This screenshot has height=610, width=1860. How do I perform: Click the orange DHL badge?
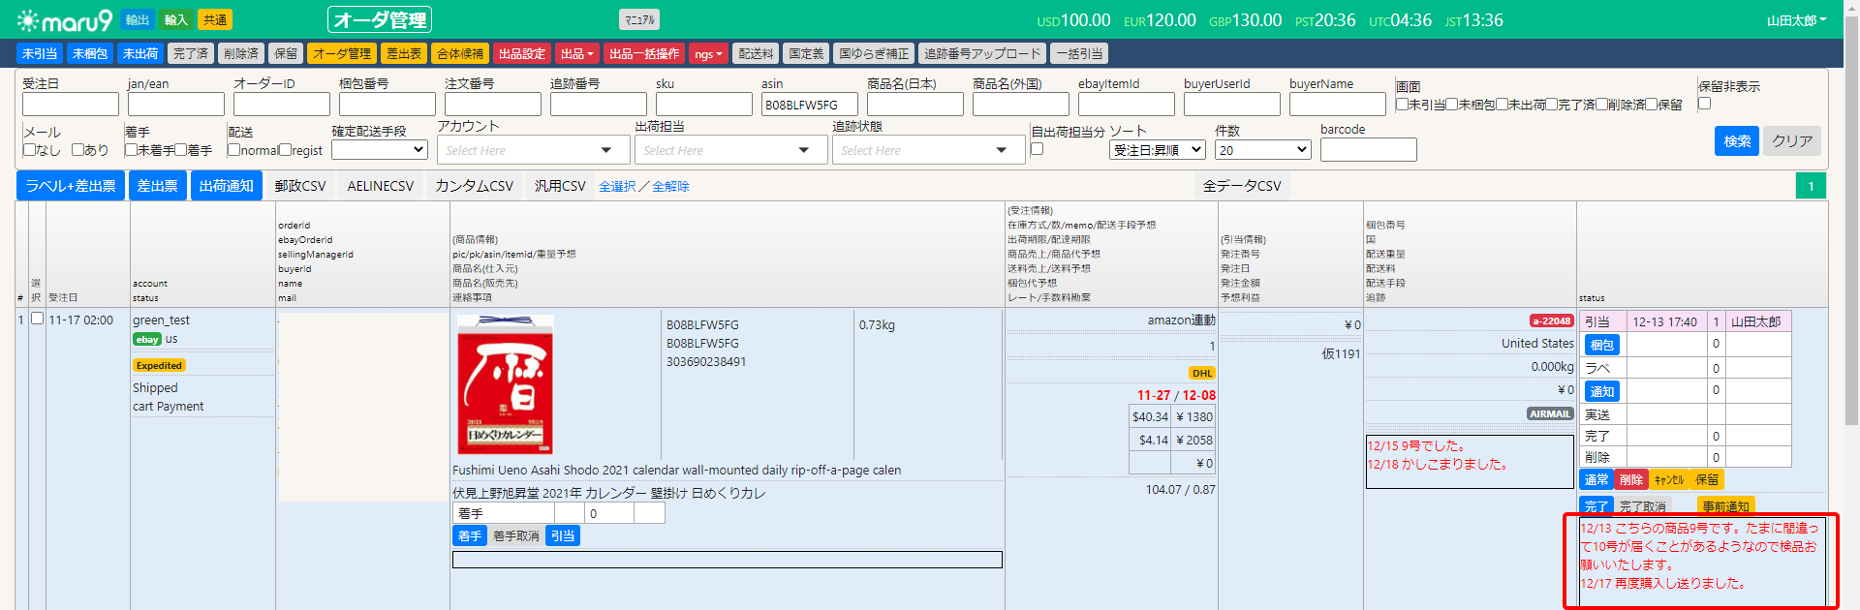click(1201, 374)
